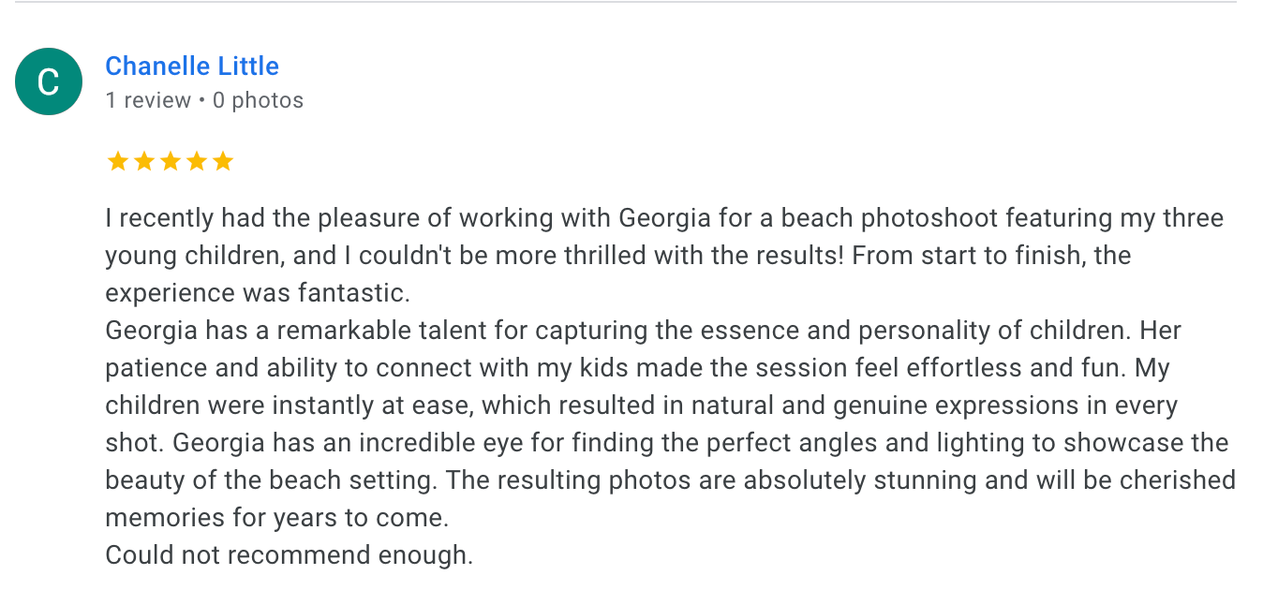Viewport: 1263px width, 590px height.
Task: Click the second gold rating star
Action: (143, 162)
